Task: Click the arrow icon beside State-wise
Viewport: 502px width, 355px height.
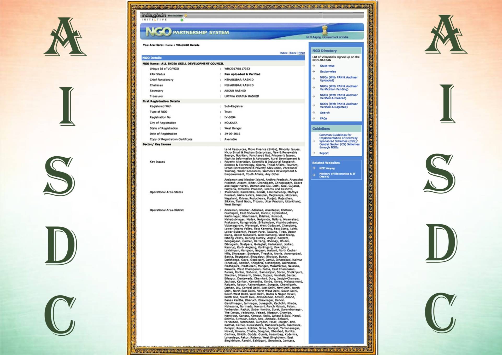Action: click(314, 66)
